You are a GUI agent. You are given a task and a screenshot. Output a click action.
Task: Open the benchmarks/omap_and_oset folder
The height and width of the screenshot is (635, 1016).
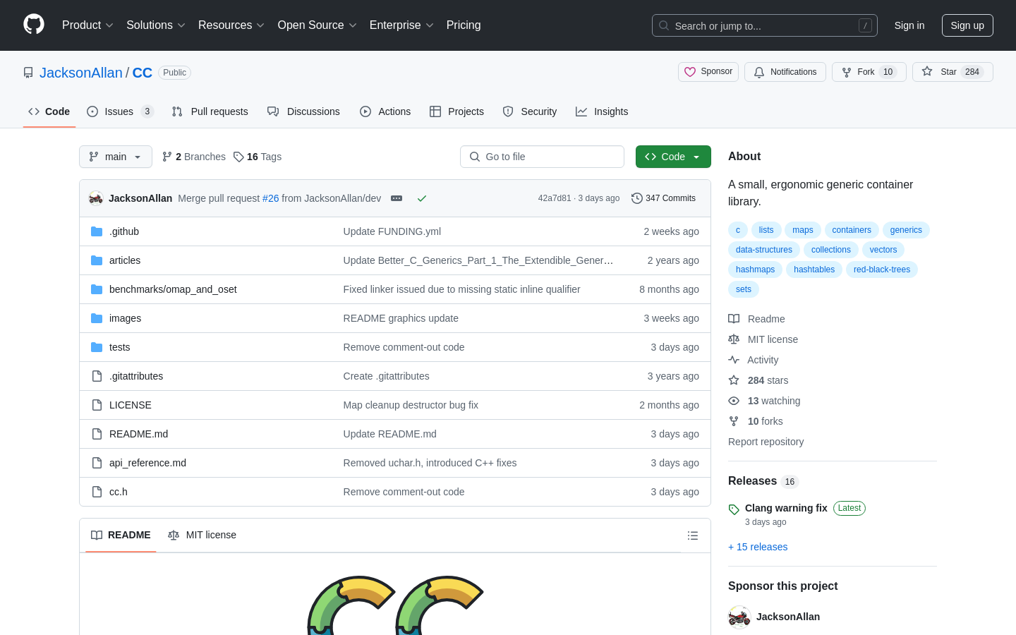[x=173, y=289]
